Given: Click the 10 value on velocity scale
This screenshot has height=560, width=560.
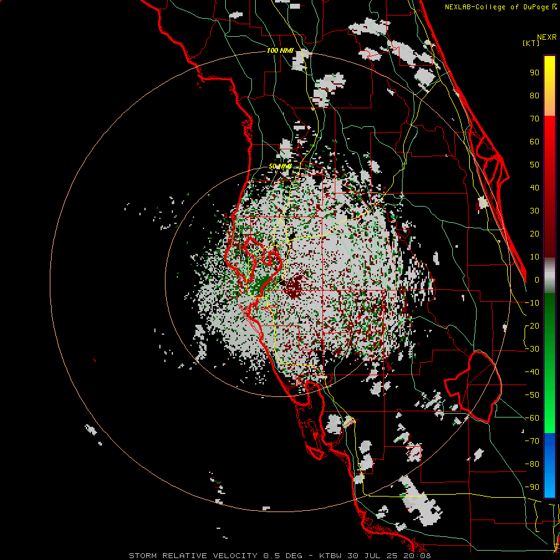Looking at the screenshot, I should [534, 257].
